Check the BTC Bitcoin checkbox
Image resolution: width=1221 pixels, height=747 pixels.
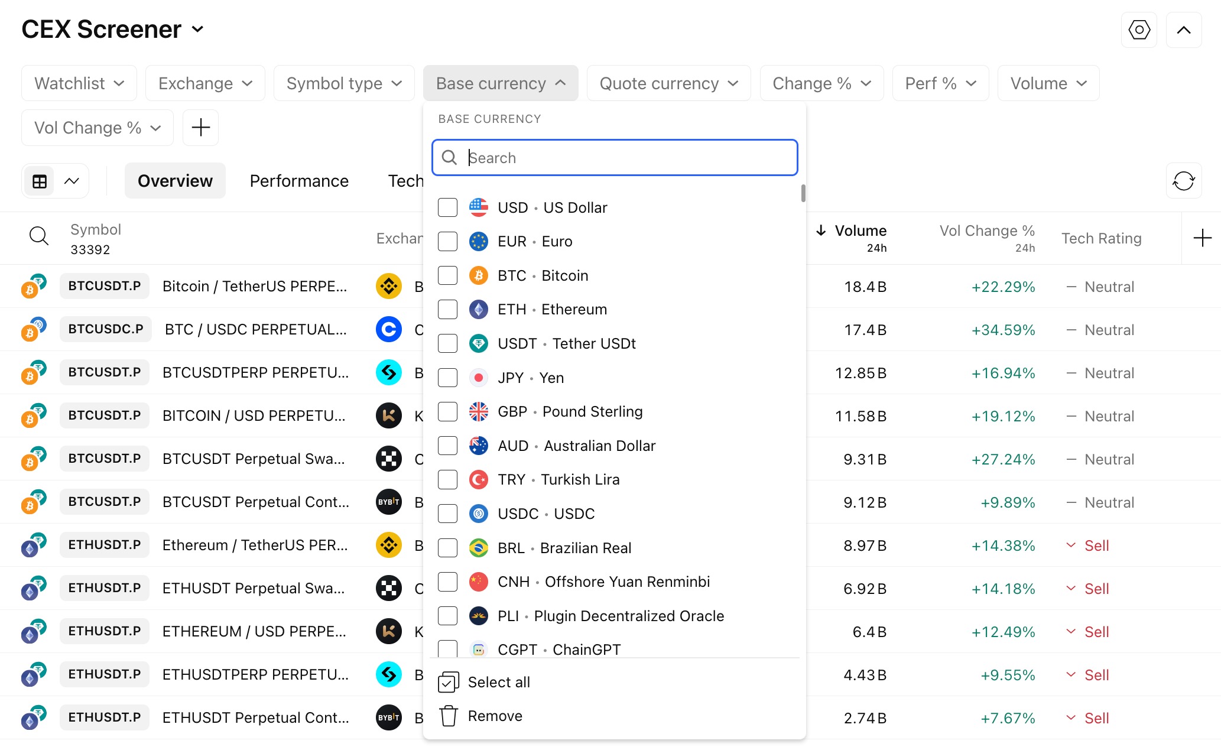tap(447, 275)
